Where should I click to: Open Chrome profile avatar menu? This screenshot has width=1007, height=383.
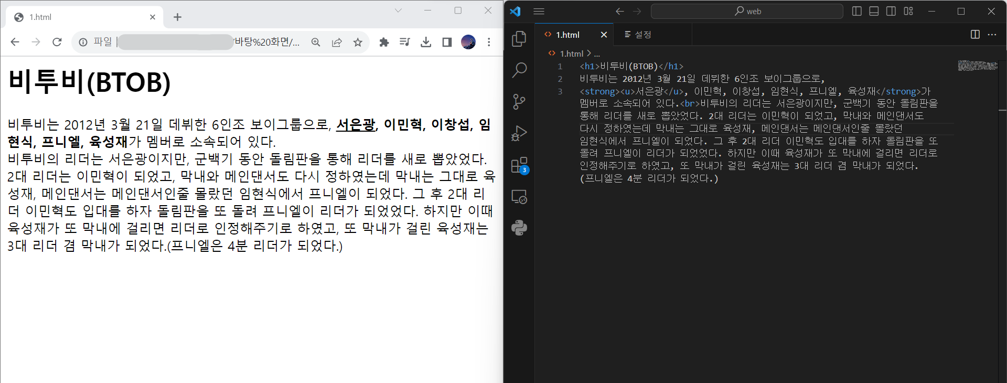pos(468,42)
